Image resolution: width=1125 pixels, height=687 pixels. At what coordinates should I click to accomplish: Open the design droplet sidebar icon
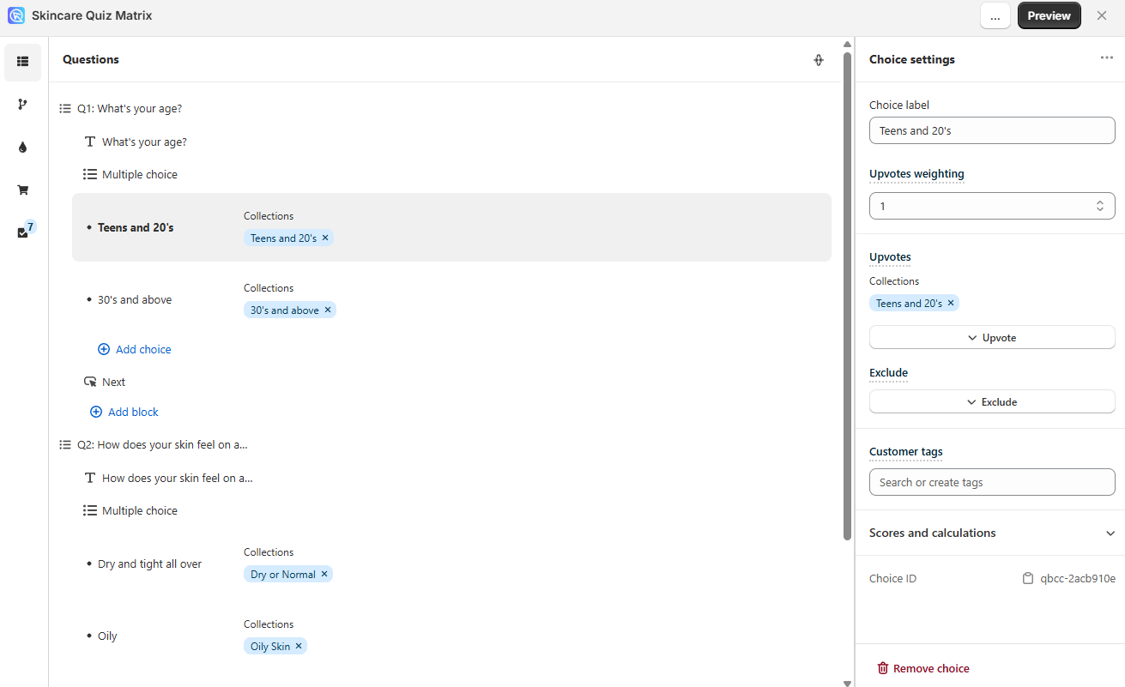(x=22, y=148)
